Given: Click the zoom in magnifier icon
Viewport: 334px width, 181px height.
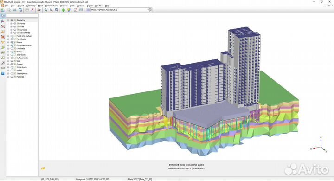Looking at the screenshot, I should [46, 10].
